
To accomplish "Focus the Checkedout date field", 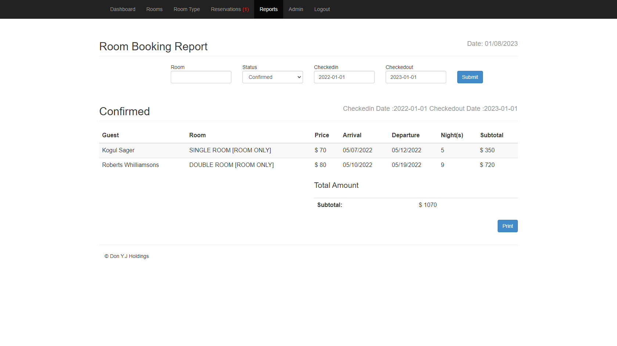I will click(x=416, y=77).
